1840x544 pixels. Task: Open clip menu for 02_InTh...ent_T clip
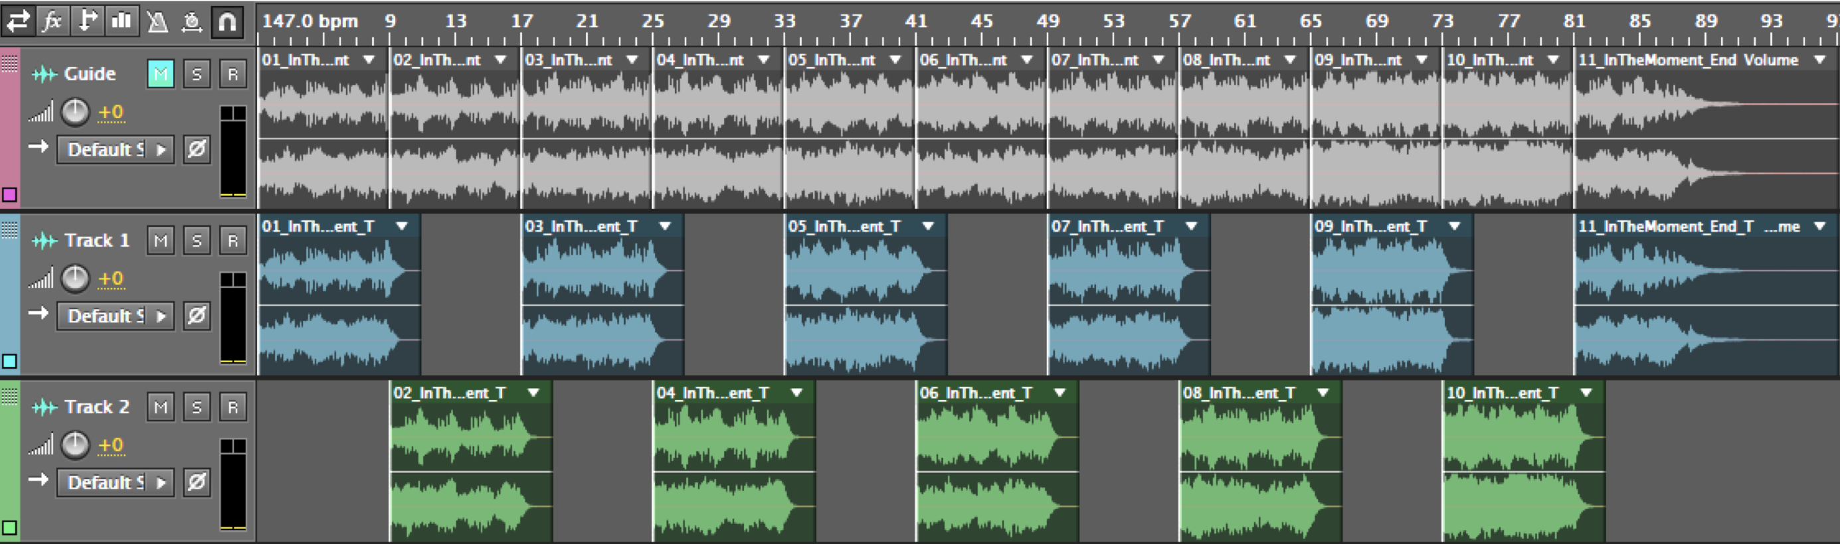point(533,393)
